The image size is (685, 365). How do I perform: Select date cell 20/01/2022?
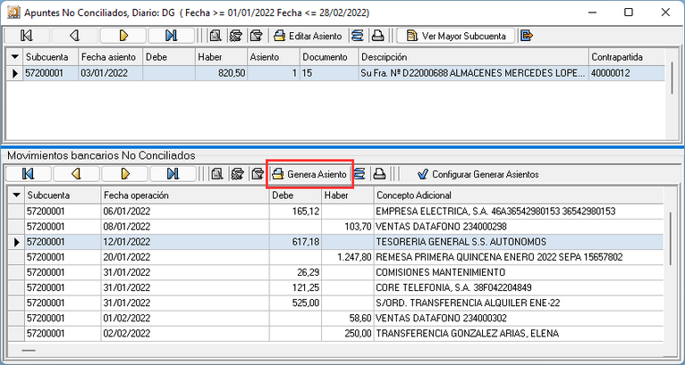(x=185, y=257)
